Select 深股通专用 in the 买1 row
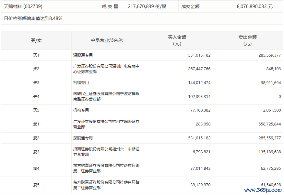 [x=83, y=55]
